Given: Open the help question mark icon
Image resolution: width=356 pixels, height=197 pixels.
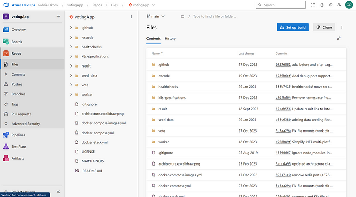Looking at the screenshot, I should pos(331,5).
